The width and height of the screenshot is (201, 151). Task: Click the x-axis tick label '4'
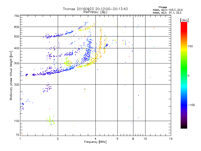coord(95,139)
